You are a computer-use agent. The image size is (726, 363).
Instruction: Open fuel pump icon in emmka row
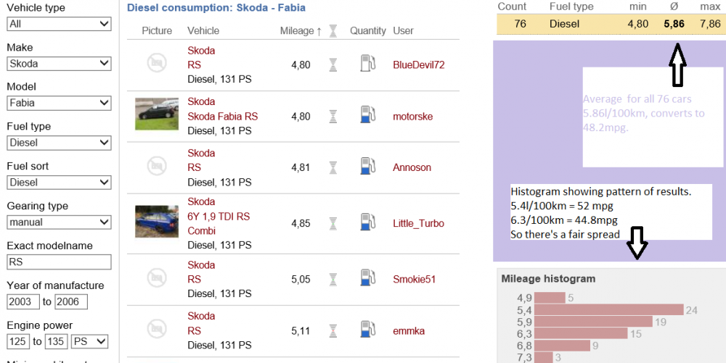pyautogui.click(x=367, y=329)
